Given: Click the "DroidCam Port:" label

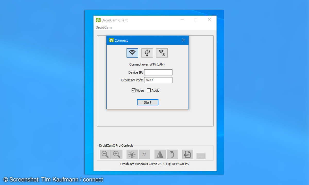Looking at the screenshot, I should pos(132,80).
